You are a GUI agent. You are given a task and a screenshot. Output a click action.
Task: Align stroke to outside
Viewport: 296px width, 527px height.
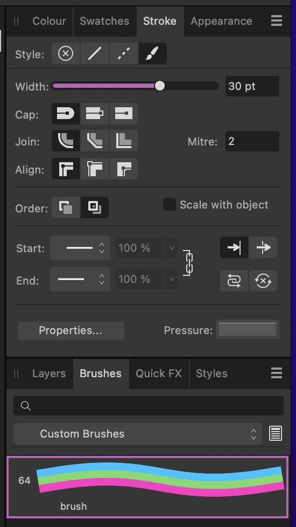coord(123,169)
